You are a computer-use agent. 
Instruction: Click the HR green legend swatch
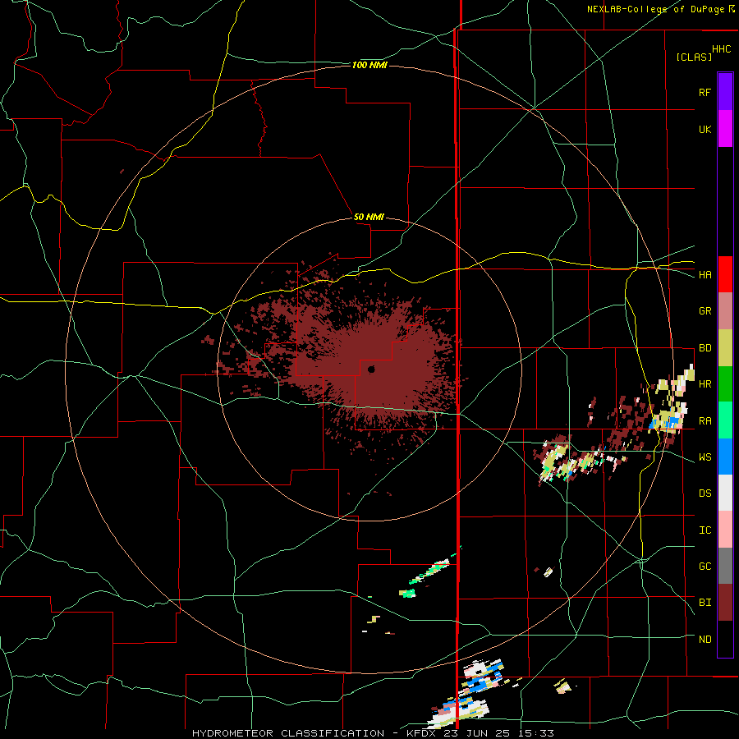click(725, 384)
